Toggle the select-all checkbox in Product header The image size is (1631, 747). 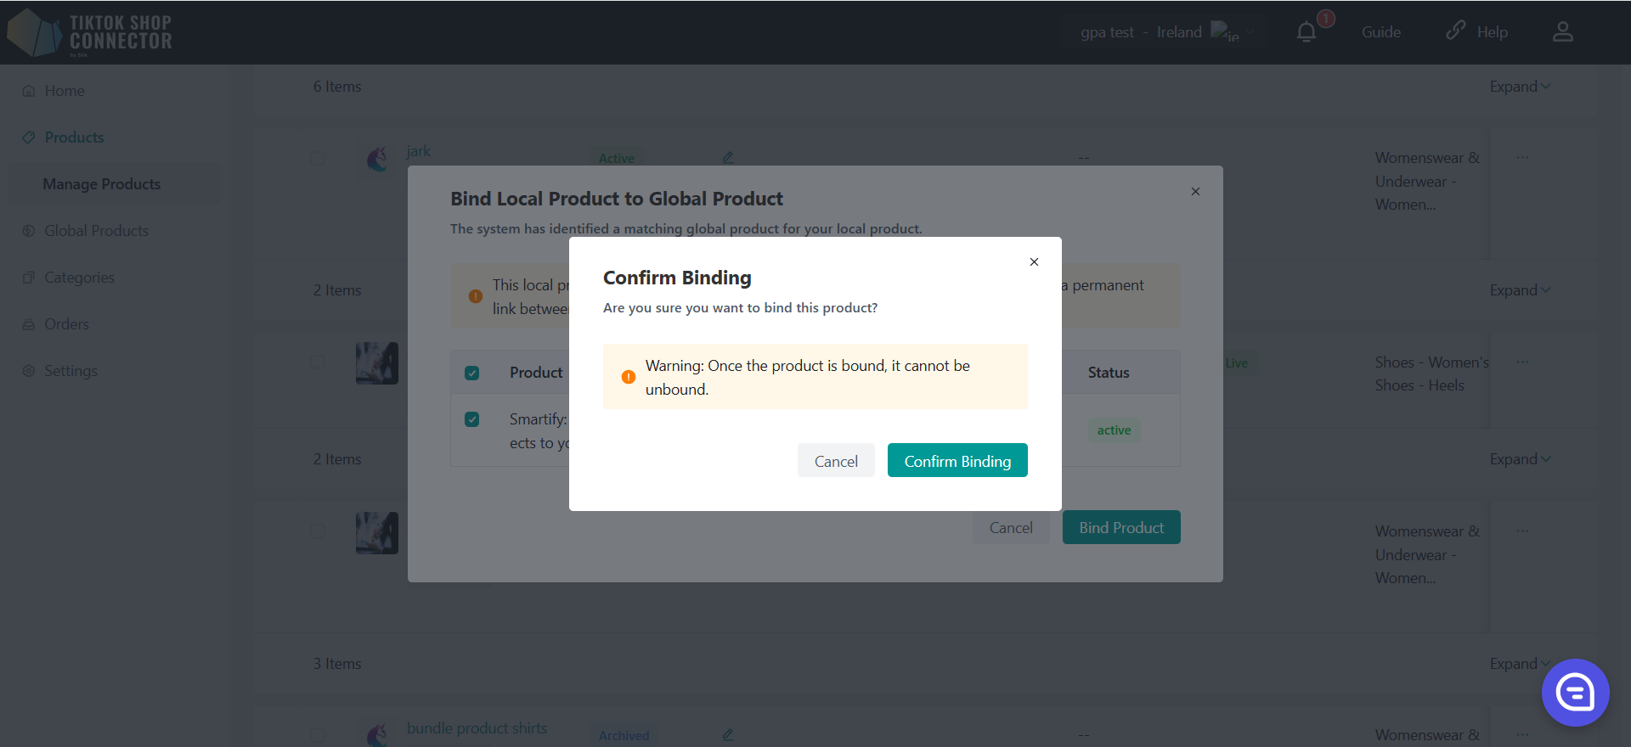472,373
